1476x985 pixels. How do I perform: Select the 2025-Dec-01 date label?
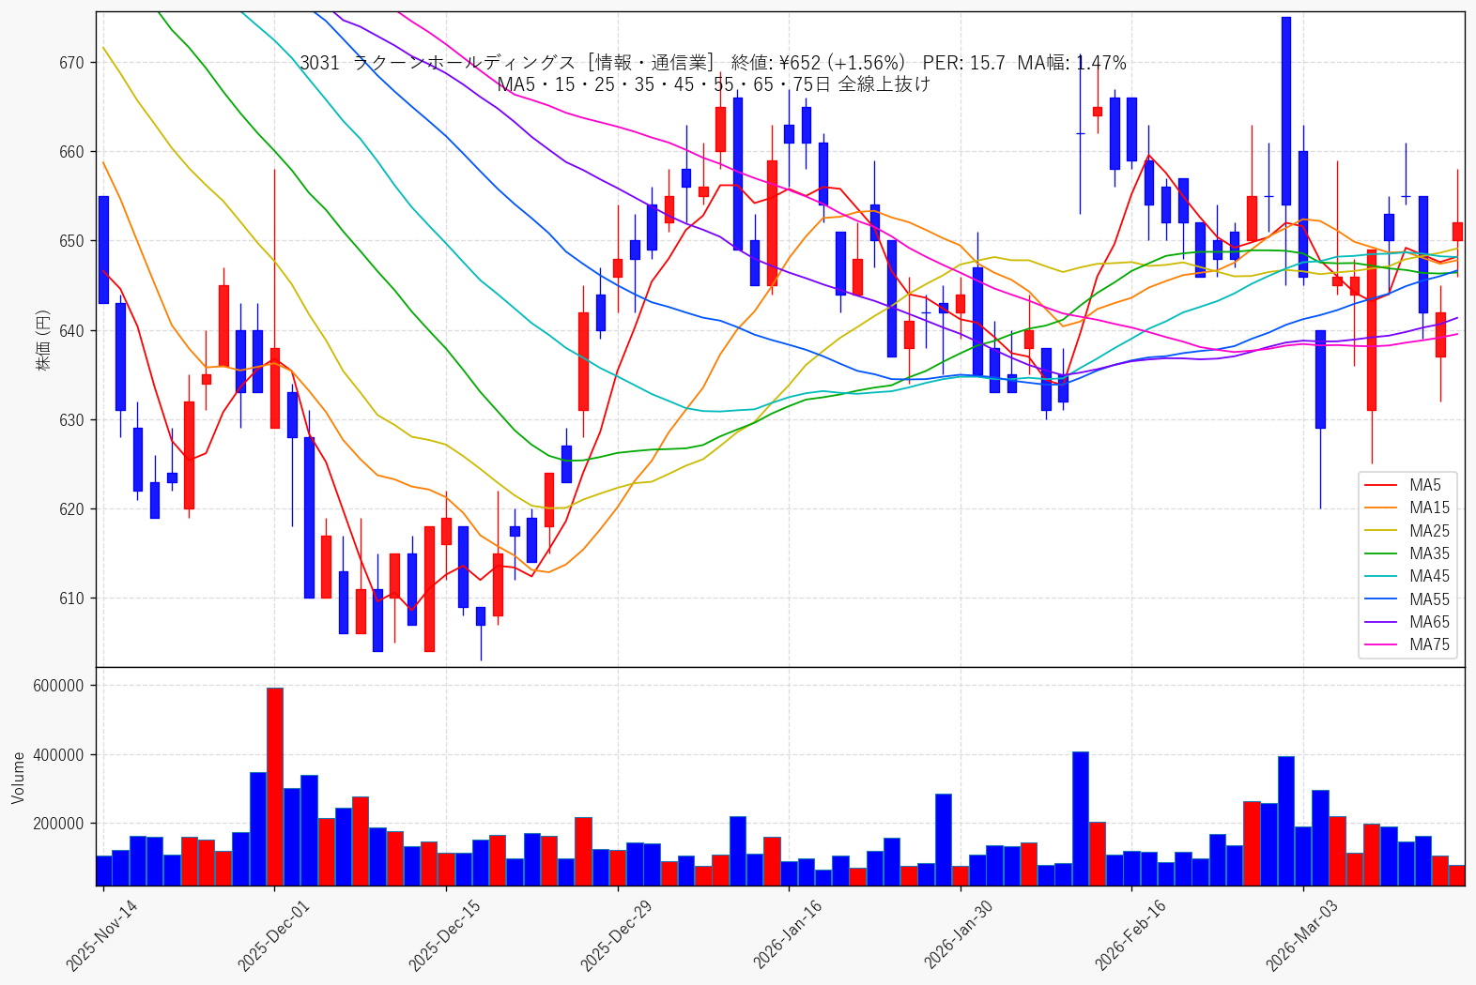pyautogui.click(x=273, y=935)
